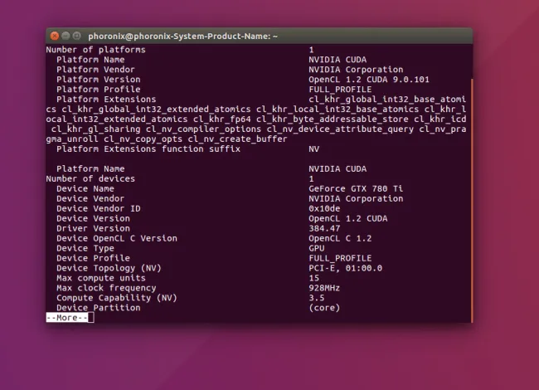Minimize the terminal window

[x=66, y=36]
